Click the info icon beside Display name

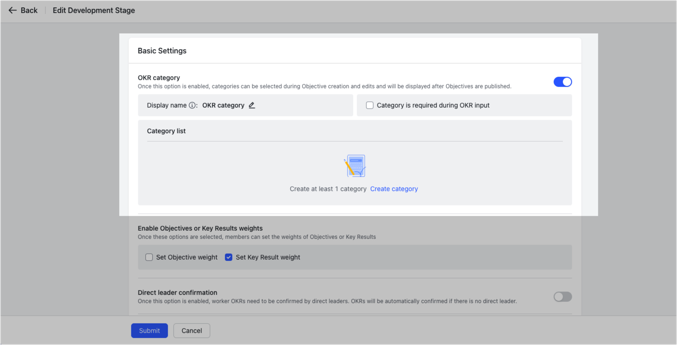(193, 105)
